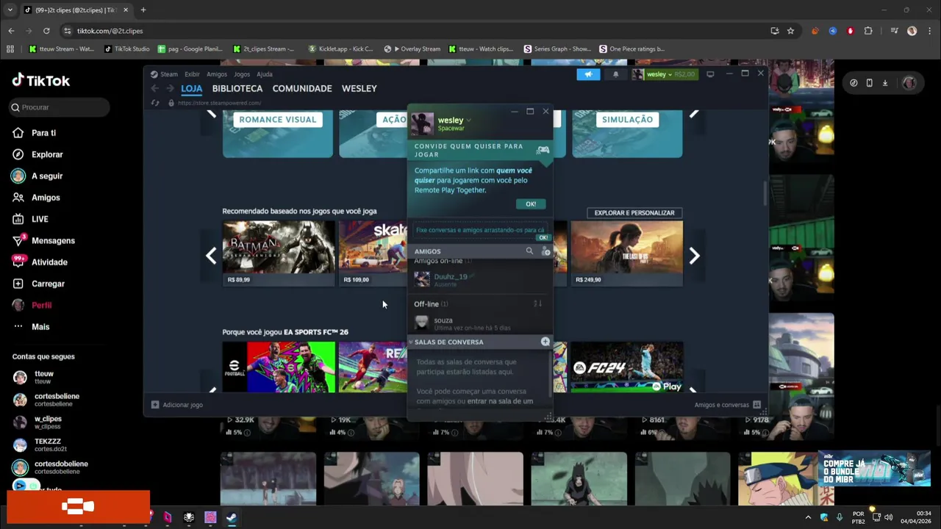The image size is (941, 529).
Task: Show previous recommended games left arrow
Action: pyautogui.click(x=211, y=255)
